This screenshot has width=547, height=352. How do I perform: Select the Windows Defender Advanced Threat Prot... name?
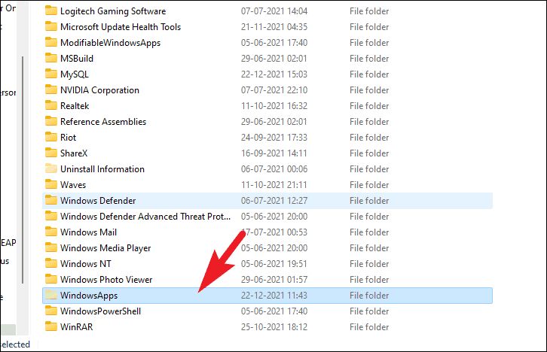[145, 216]
